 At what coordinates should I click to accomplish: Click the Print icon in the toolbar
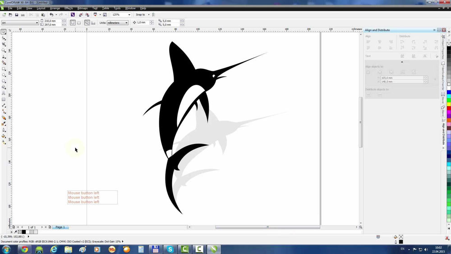(23, 15)
